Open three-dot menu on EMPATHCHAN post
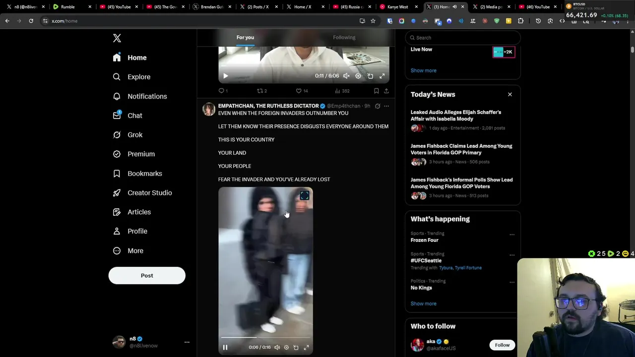Screen dimensions: 635x357 [386, 106]
